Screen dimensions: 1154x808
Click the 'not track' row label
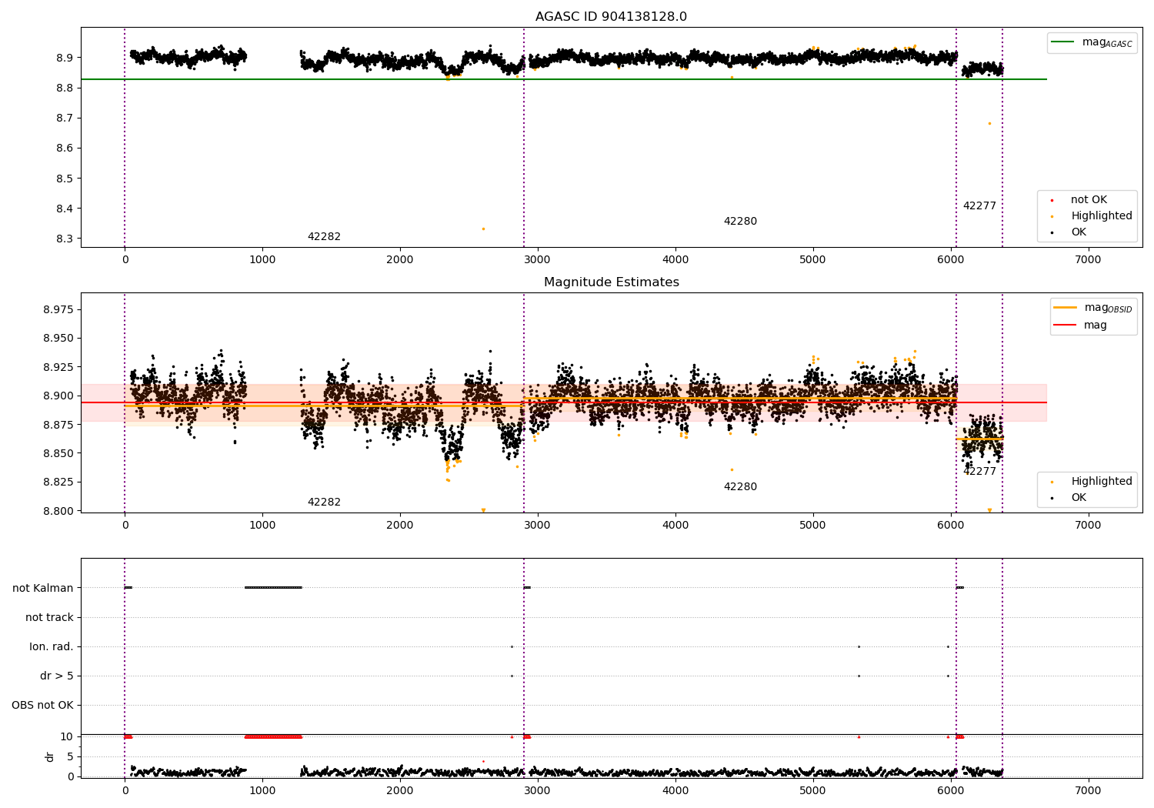49,617
